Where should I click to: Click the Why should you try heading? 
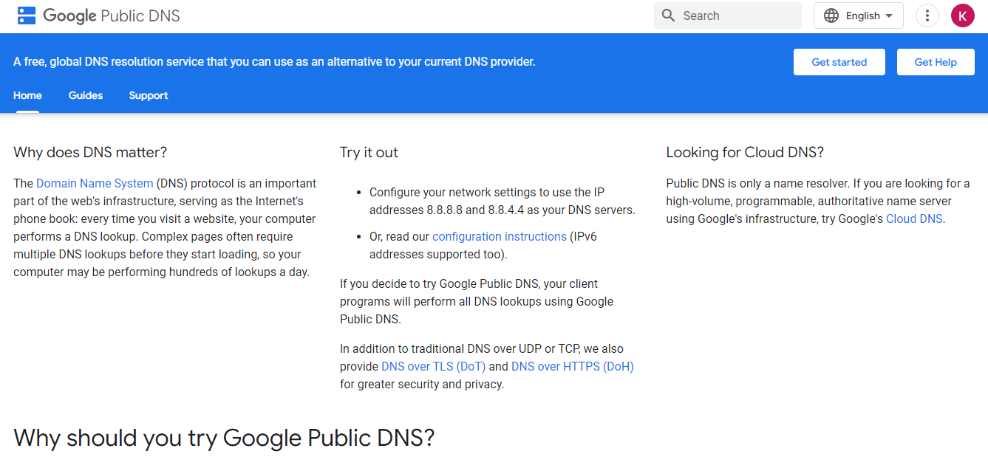pyautogui.click(x=224, y=438)
